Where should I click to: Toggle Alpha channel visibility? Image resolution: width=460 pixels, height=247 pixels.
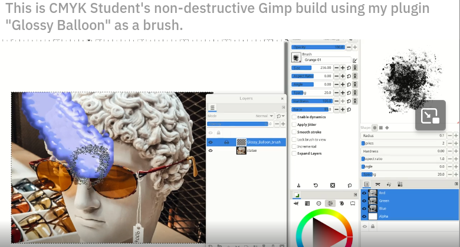pyautogui.click(x=364, y=216)
